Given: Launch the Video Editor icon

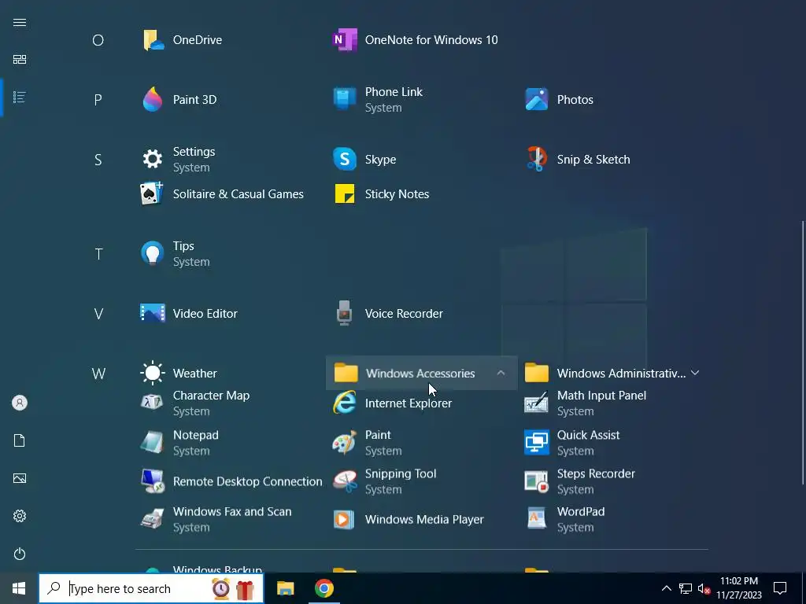Looking at the screenshot, I should pos(153,313).
